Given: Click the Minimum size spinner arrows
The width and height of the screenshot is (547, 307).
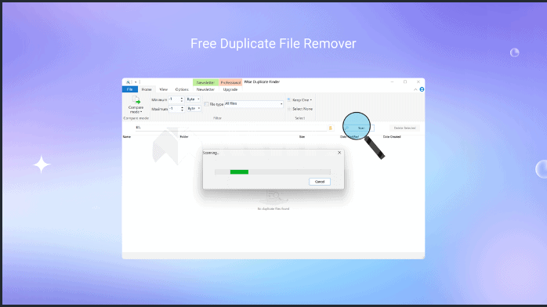Looking at the screenshot, I should [181, 99].
